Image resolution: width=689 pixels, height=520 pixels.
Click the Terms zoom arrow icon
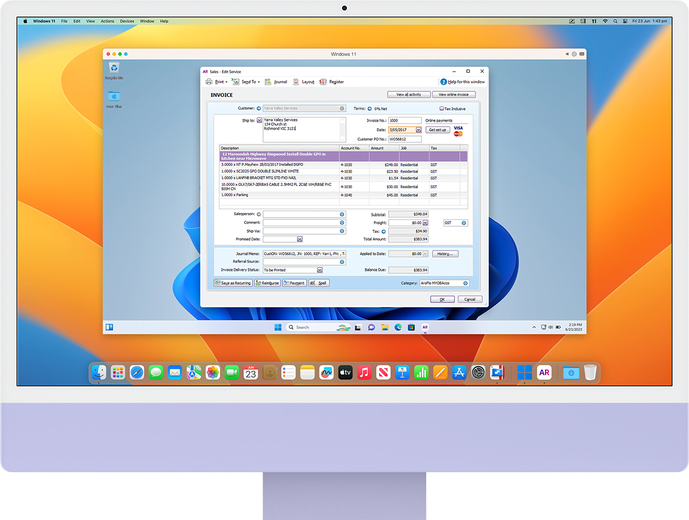click(x=370, y=108)
